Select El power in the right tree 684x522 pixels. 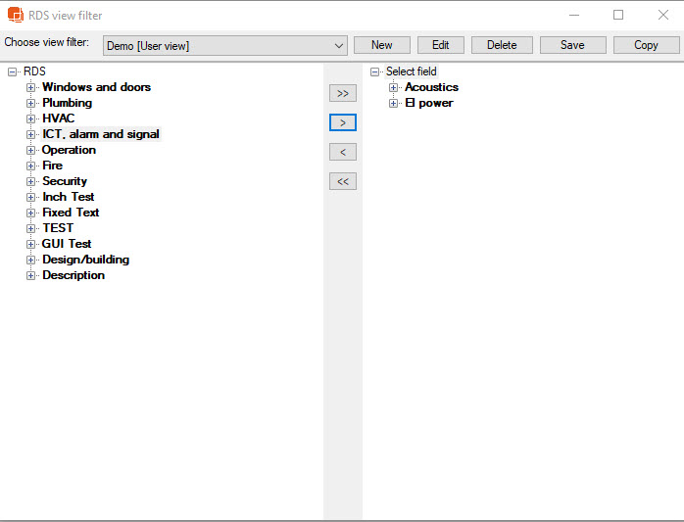pos(429,103)
